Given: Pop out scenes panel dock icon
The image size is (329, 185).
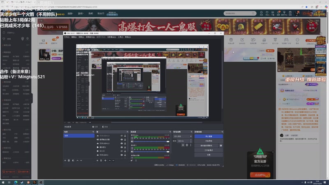Looking at the screenshot, I should point(93,132).
